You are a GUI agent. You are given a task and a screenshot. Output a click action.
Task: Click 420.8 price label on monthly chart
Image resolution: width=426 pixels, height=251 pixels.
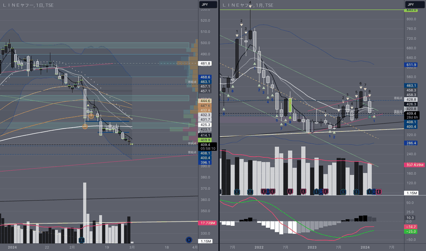tap(411, 109)
